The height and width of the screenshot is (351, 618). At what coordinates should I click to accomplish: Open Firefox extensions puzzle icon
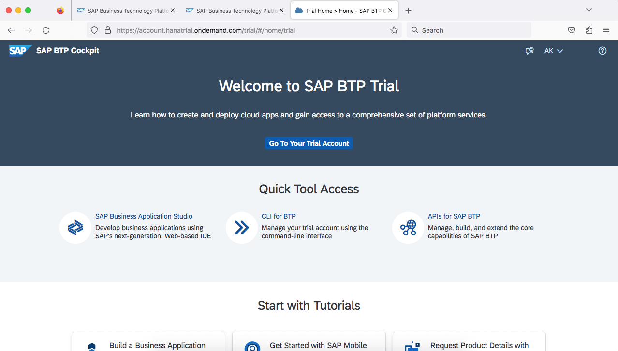pos(589,30)
